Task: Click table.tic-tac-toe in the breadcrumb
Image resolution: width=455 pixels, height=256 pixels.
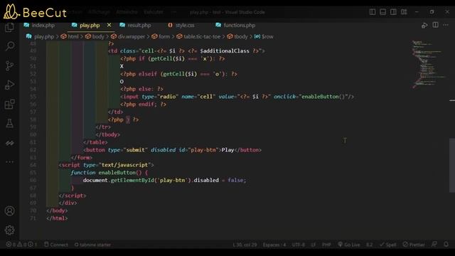Action: click(x=202, y=36)
